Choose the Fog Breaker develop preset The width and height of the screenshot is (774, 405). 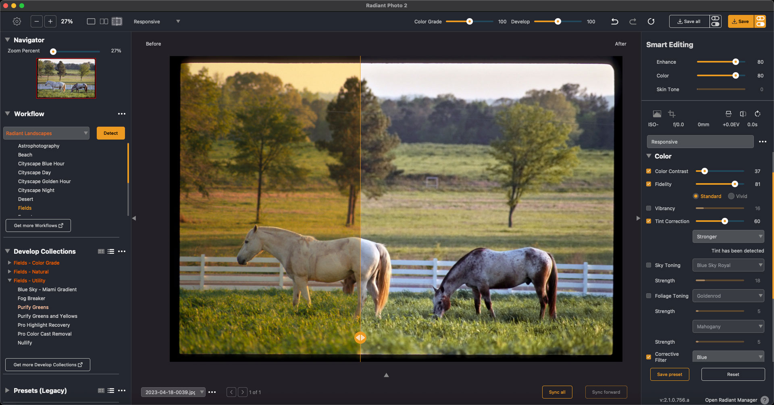coord(31,299)
